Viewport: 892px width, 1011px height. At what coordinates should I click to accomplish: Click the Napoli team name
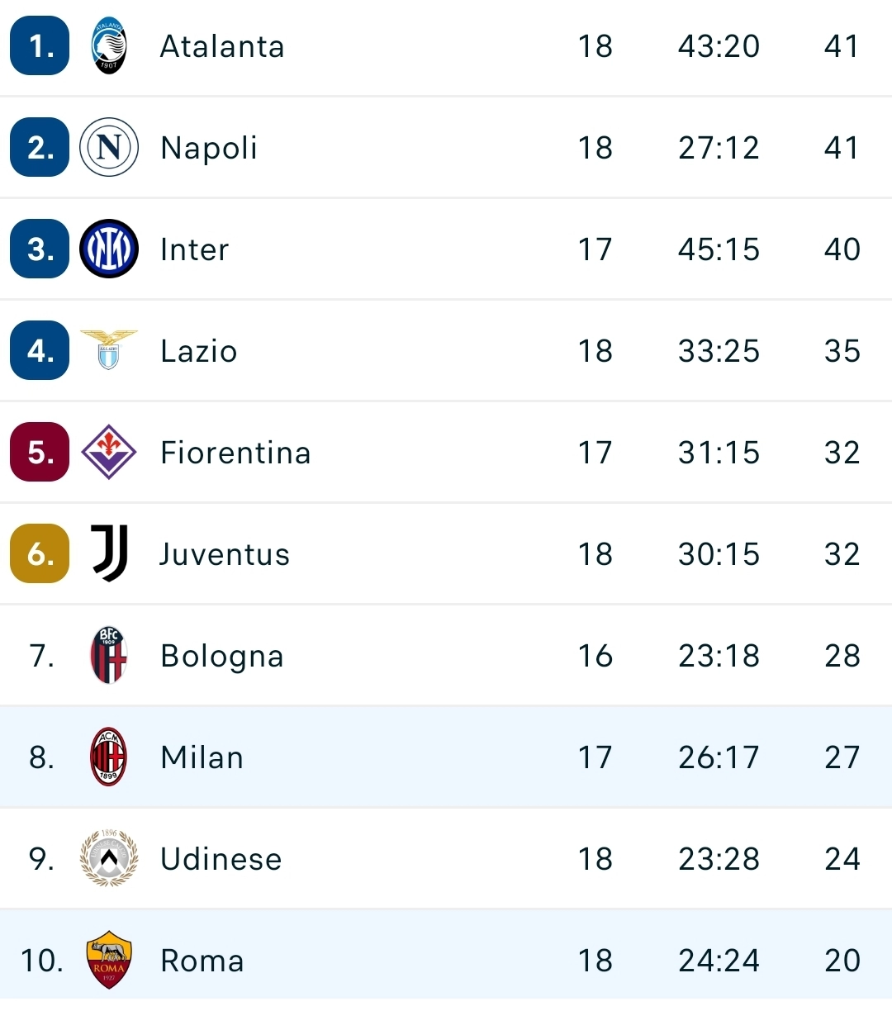(x=208, y=148)
